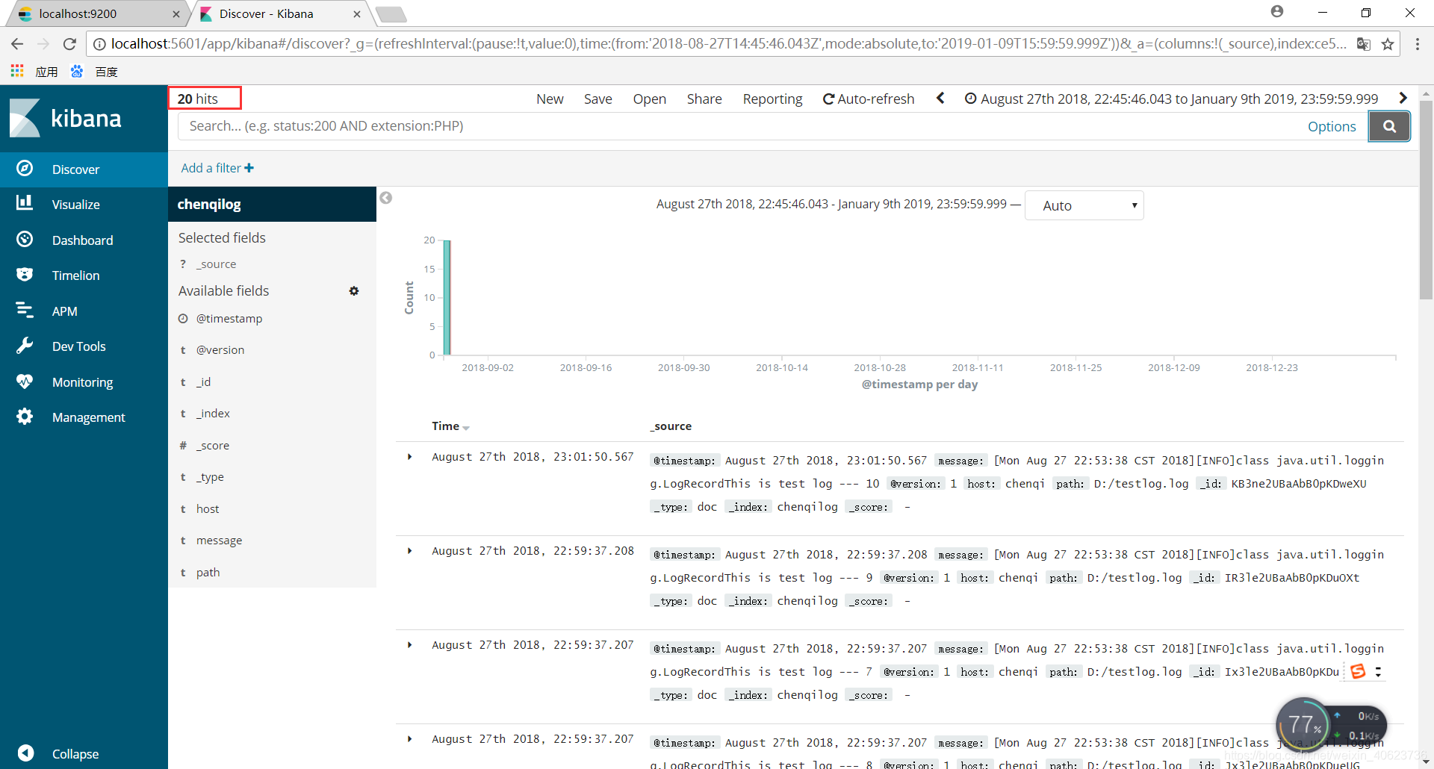Open the chenqilog index pattern selector
Image resolution: width=1434 pixels, height=769 pixels.
point(272,204)
